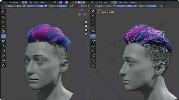Select the Smooth tool in left viewport
This screenshot has height=100, width=179.
click(x=4, y=55)
